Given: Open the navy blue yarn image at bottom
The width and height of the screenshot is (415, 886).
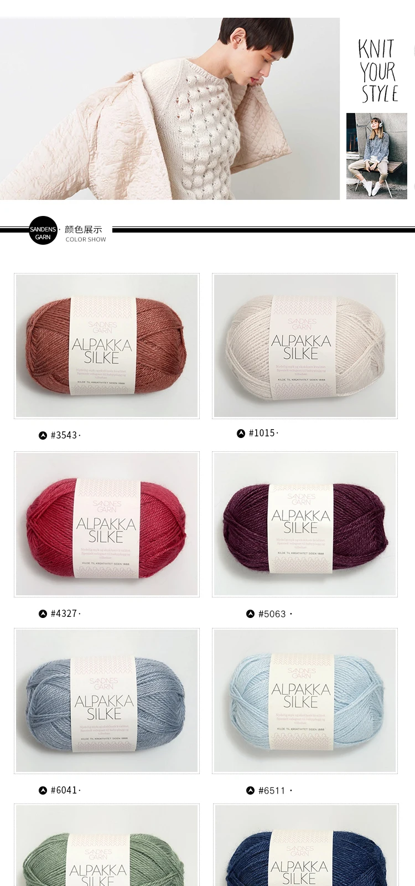Looking at the screenshot, I should coord(305,846).
